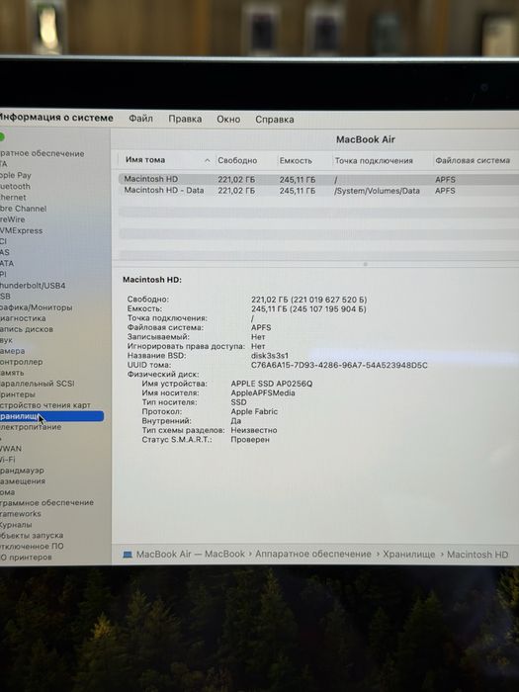Click the Аппаратное обеспечение sidebar section header

[42, 153]
